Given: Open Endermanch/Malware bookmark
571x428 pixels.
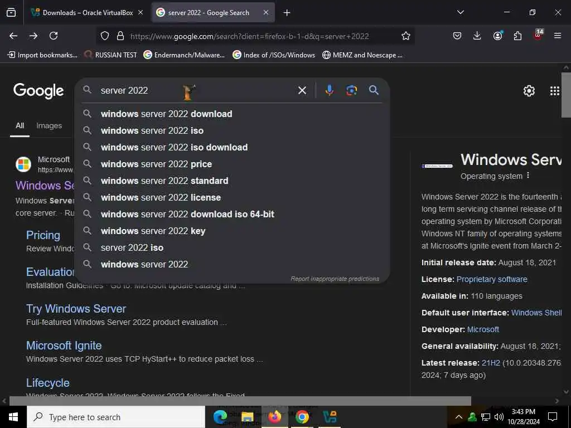Looking at the screenshot, I should [x=184, y=55].
